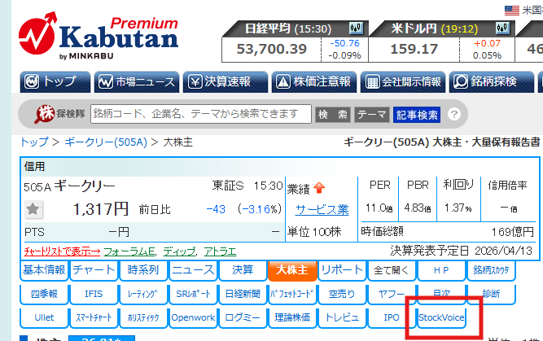Viewport: 543px width, 341px height.
Task: Follow the ギークリー(505A) breadcrumb link
Action: click(x=106, y=142)
